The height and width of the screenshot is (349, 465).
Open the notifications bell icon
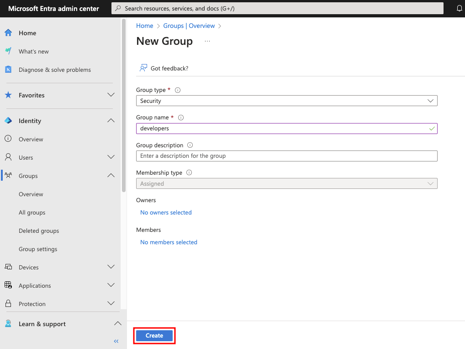point(459,8)
